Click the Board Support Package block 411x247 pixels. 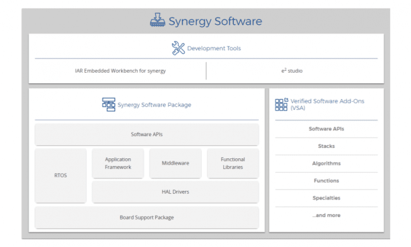(147, 217)
